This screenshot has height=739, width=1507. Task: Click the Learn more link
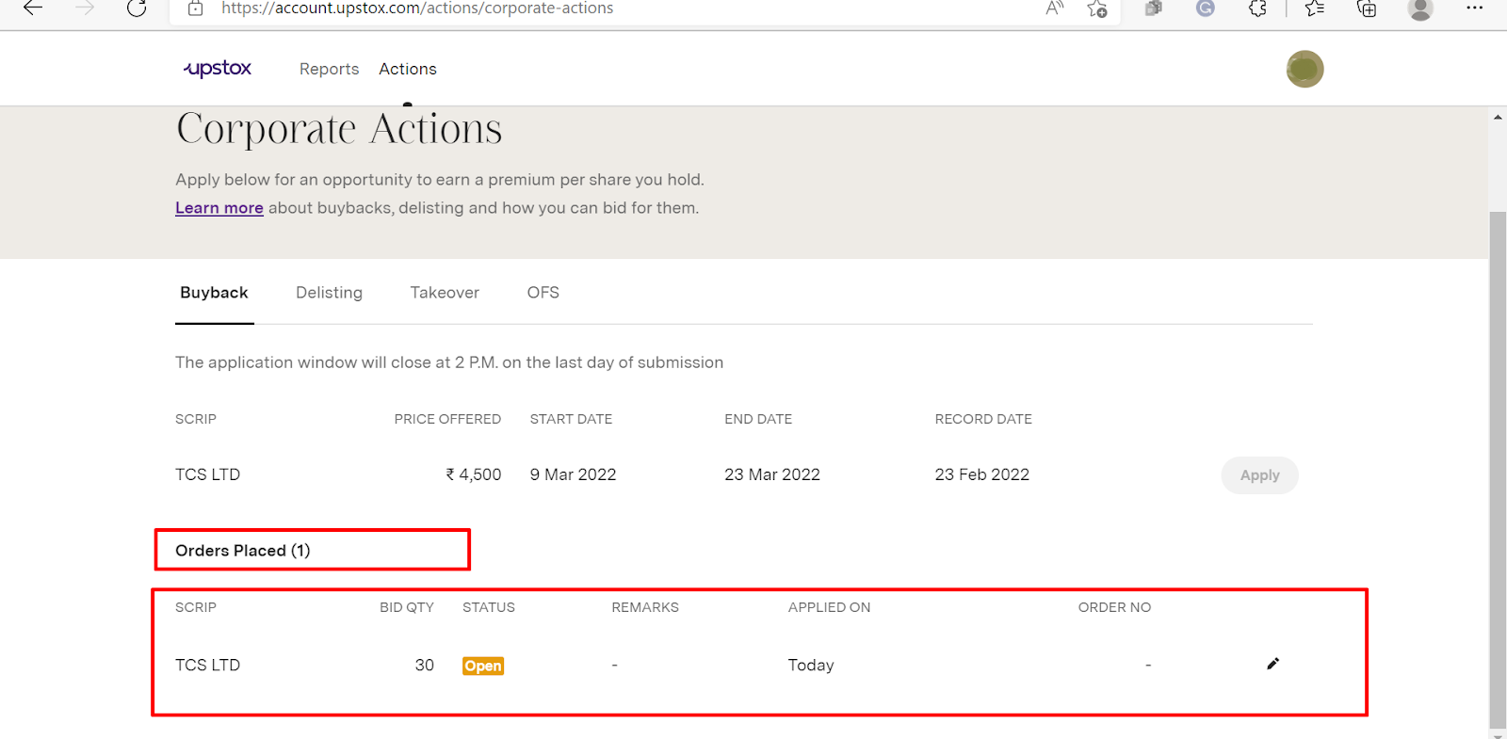point(219,208)
